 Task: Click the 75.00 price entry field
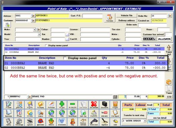[133, 97]
